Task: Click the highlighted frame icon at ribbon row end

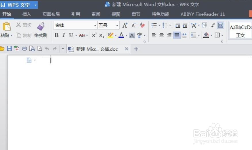Action: [x=220, y=25]
